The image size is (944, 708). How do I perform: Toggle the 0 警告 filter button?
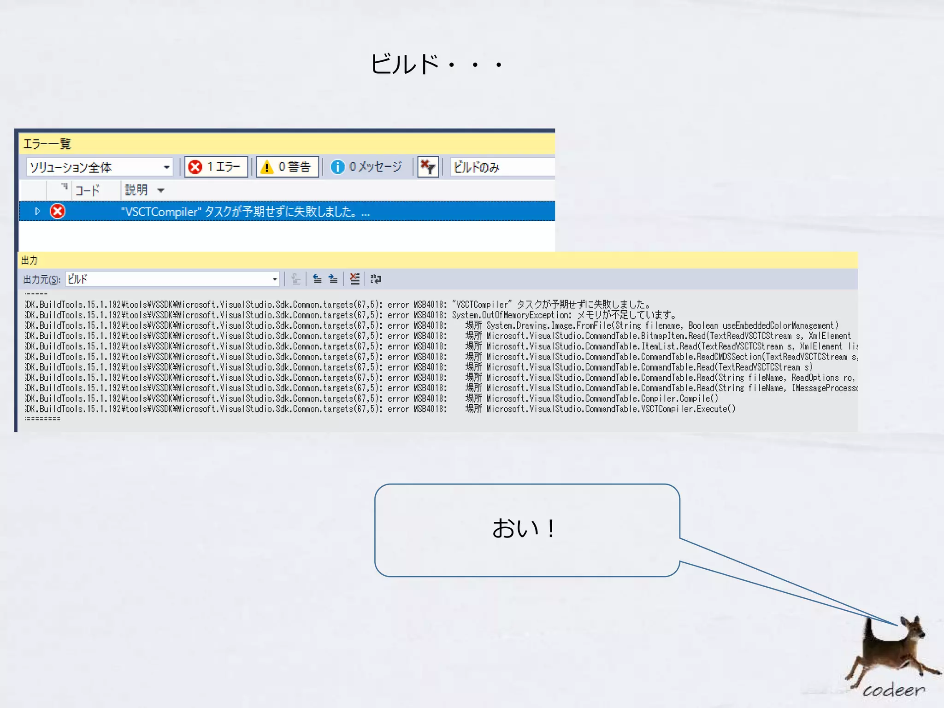click(x=288, y=166)
